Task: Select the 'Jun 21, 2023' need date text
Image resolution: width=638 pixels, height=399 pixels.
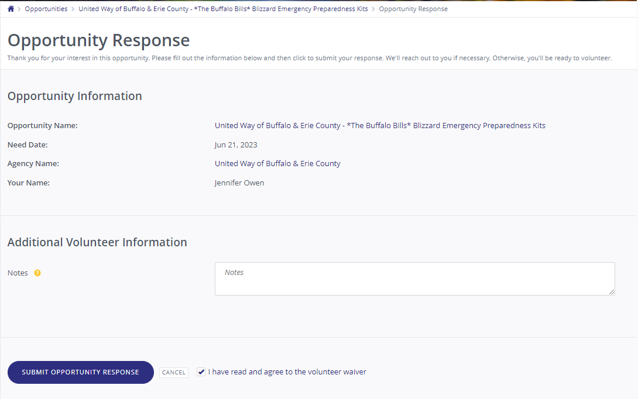Action: click(x=236, y=145)
